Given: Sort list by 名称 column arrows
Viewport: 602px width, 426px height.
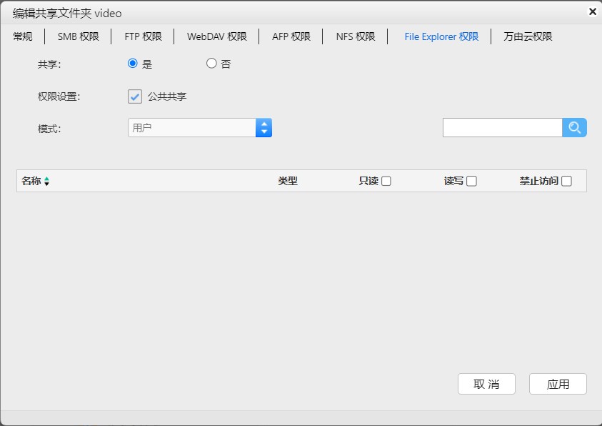Looking at the screenshot, I should click(46, 182).
